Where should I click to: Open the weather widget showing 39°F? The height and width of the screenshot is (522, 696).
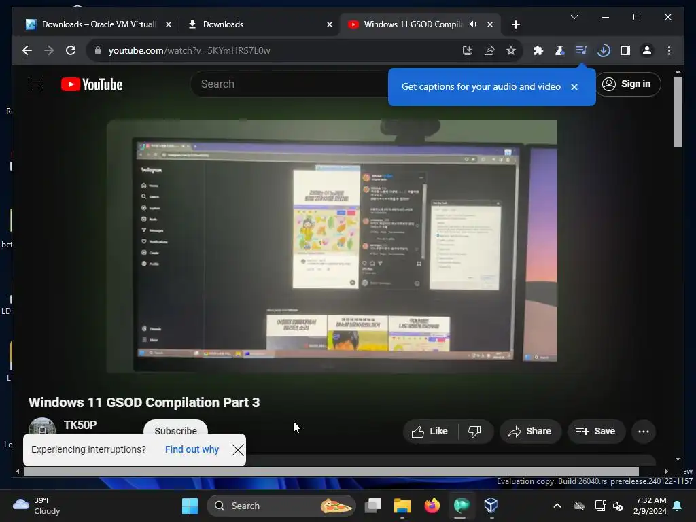click(x=37, y=506)
